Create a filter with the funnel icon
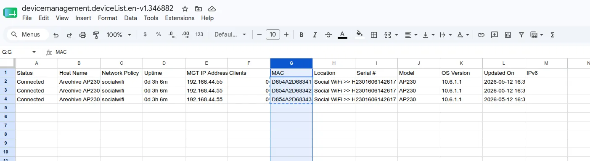The height and width of the screenshot is (161, 590). coord(521,34)
